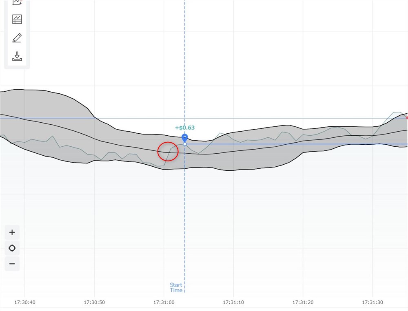The width and height of the screenshot is (408, 311).
Task: Zoom in with the plus button
Action: (12, 232)
